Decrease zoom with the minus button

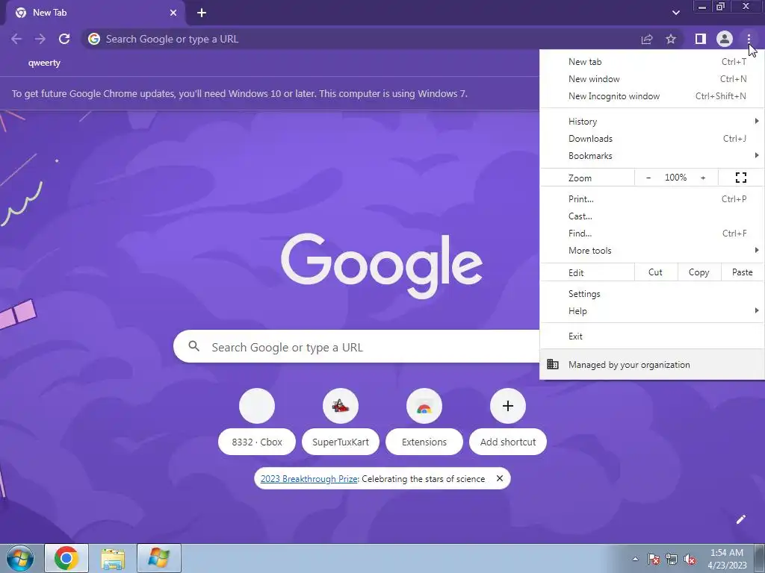click(x=648, y=178)
